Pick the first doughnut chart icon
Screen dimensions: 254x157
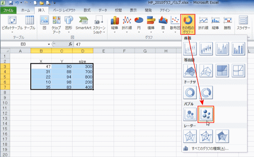pyautogui.click(x=190, y=93)
